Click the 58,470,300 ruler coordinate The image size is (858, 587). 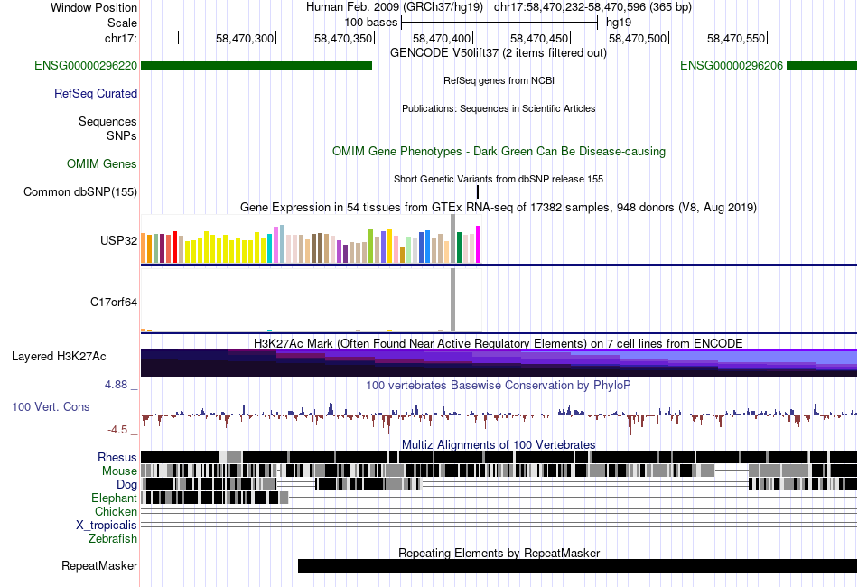coord(245,38)
